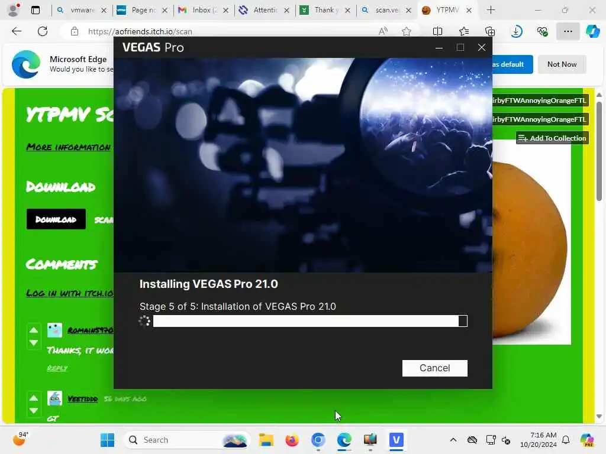The height and width of the screenshot is (454, 606).
Task: Switch to the Thank you tab
Action: [325, 10]
